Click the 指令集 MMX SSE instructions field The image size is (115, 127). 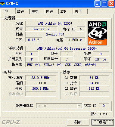[x=67, y=65]
